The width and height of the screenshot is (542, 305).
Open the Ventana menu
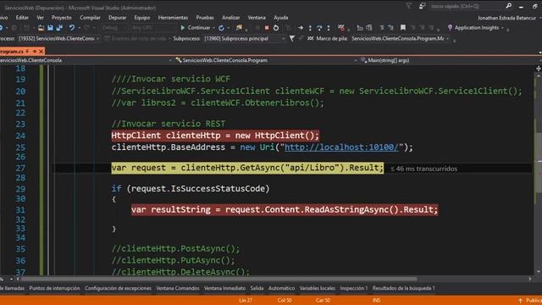pos(257,17)
